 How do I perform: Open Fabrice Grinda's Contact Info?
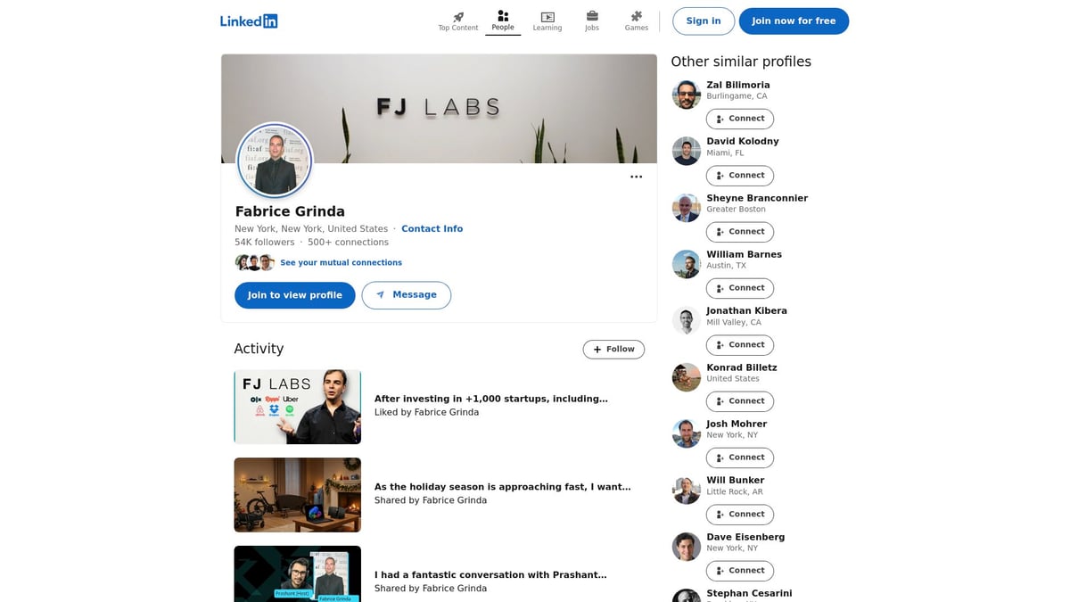click(x=432, y=228)
